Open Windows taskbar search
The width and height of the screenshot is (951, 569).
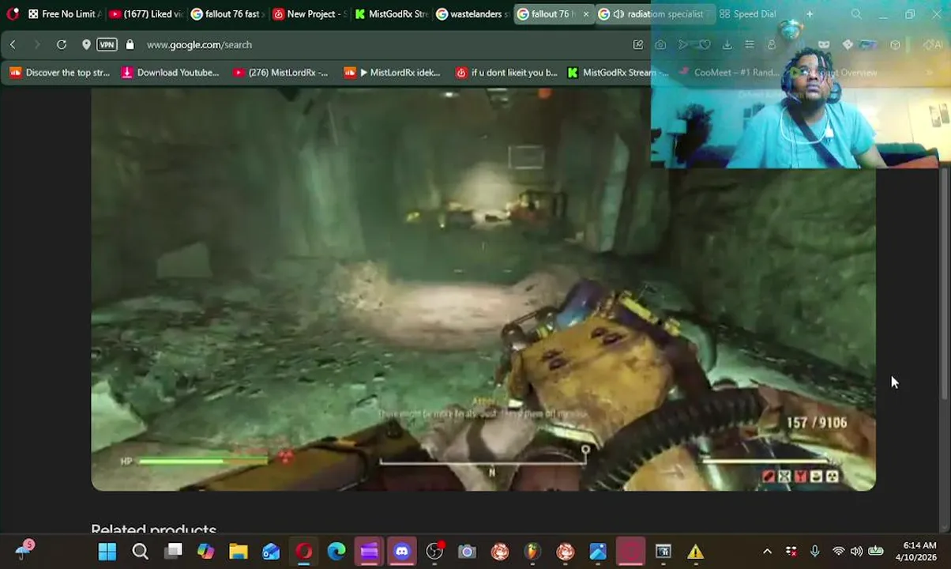[x=140, y=552]
